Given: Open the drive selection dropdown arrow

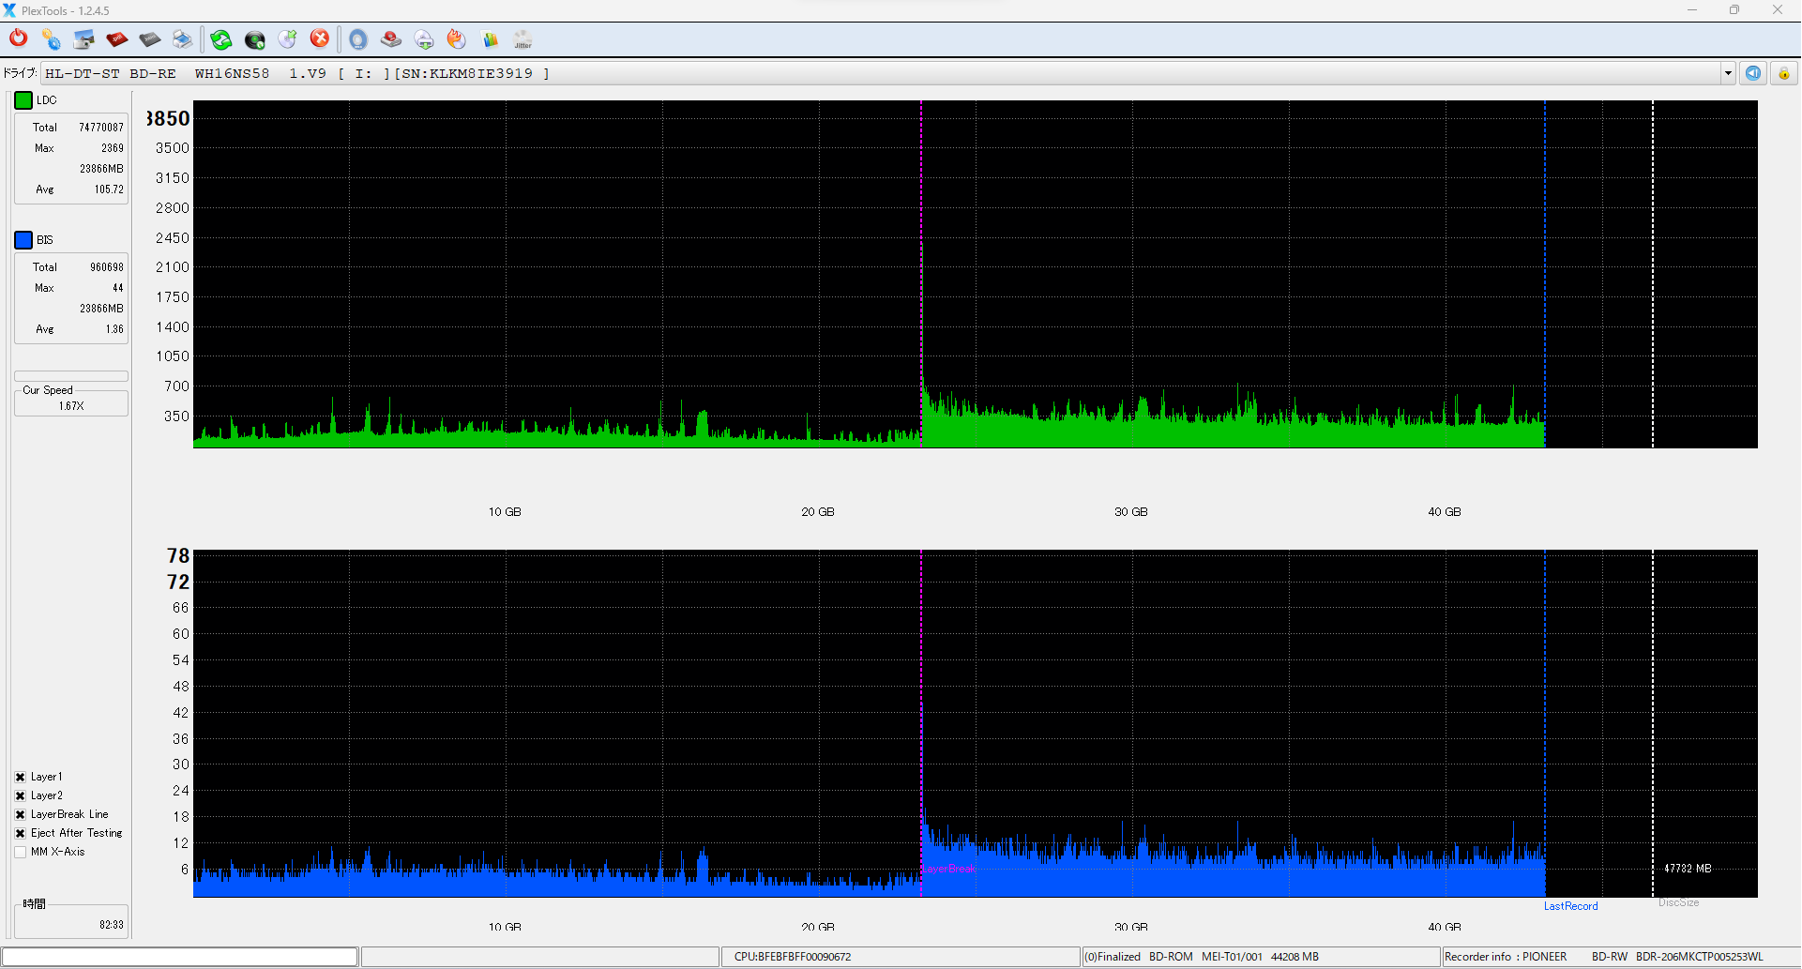Looking at the screenshot, I should click(x=1728, y=73).
